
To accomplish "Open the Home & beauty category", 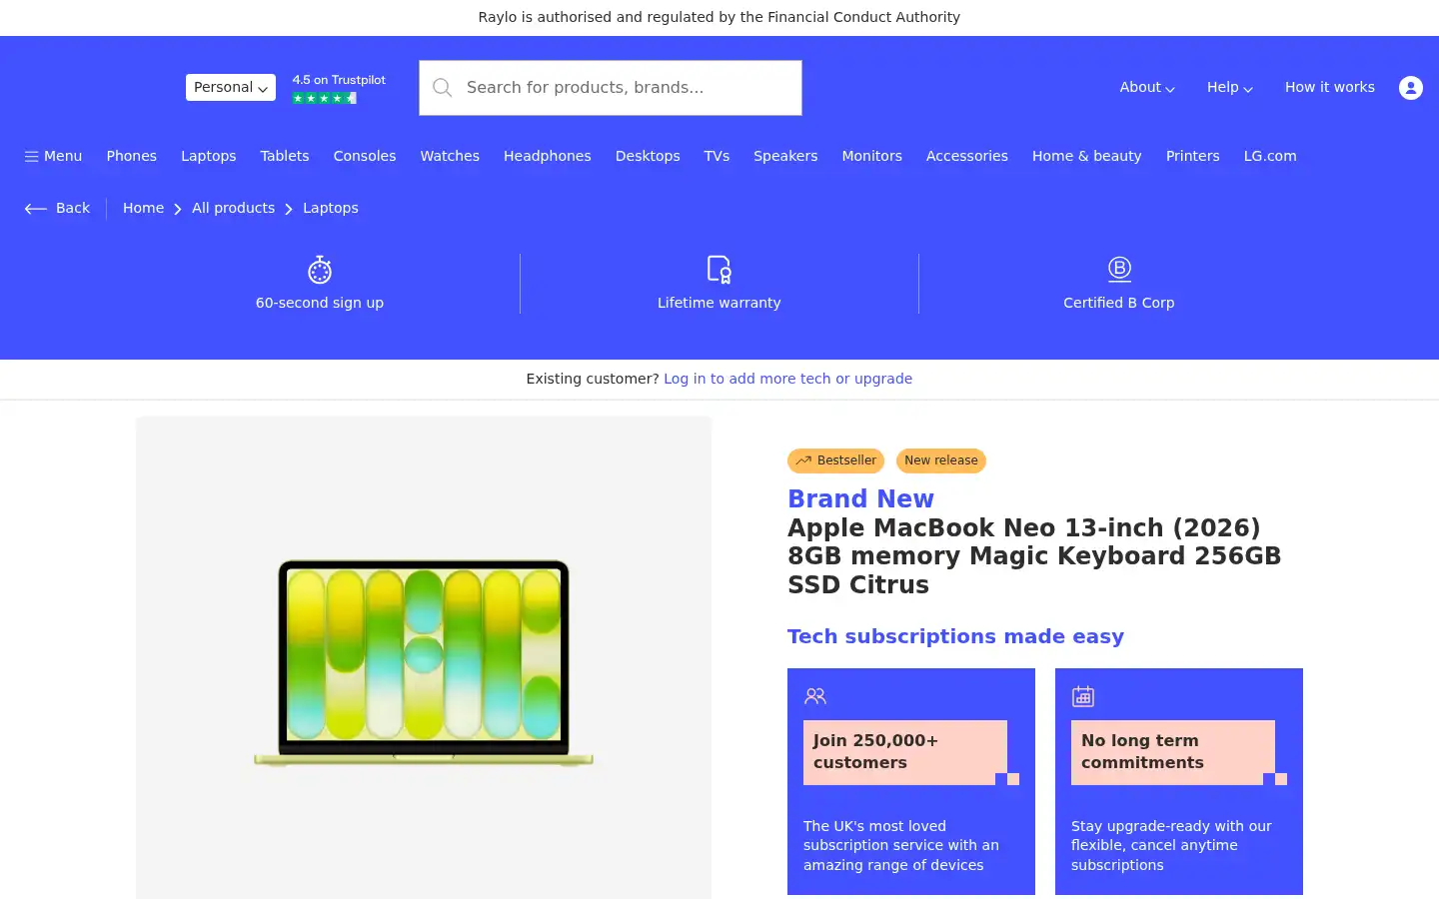I will coord(1087,156).
